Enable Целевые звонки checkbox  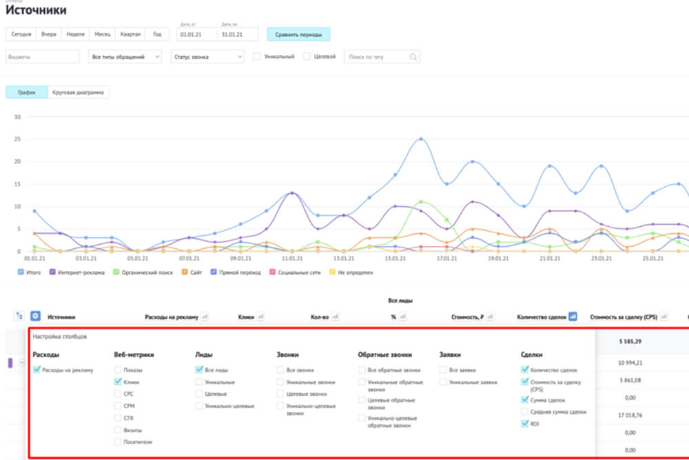click(280, 394)
